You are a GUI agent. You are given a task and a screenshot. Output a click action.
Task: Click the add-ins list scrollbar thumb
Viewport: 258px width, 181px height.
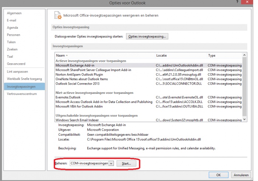pyautogui.click(x=244, y=87)
